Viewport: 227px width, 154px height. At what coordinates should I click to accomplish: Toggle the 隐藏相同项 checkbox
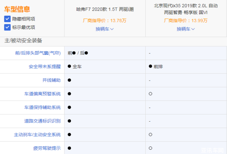[x=7, y=19]
